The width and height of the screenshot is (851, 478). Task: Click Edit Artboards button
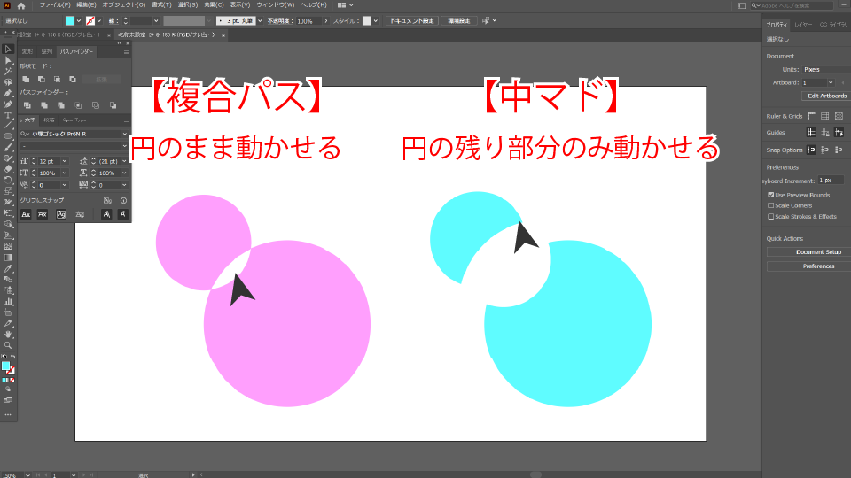tap(826, 96)
